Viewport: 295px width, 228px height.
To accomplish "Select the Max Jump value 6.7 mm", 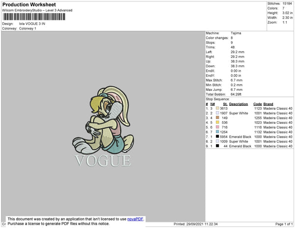I will pyautogui.click(x=236, y=89).
